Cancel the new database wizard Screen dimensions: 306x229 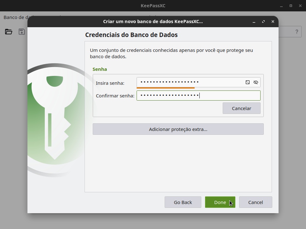(x=256, y=202)
